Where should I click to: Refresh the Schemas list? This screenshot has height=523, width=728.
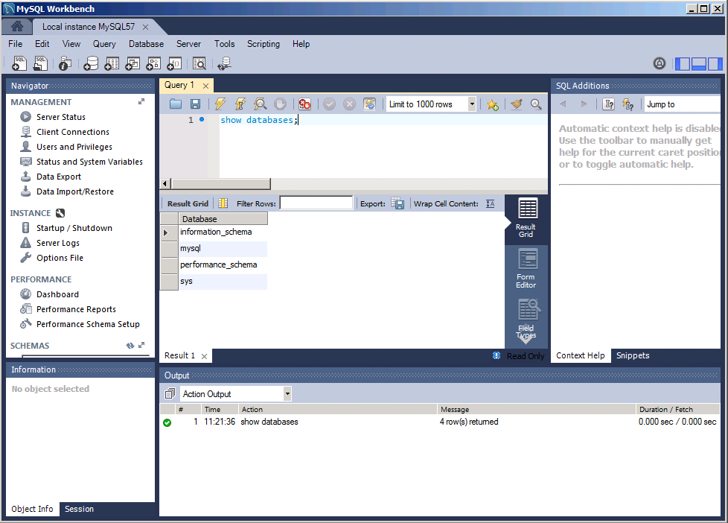[x=130, y=346]
